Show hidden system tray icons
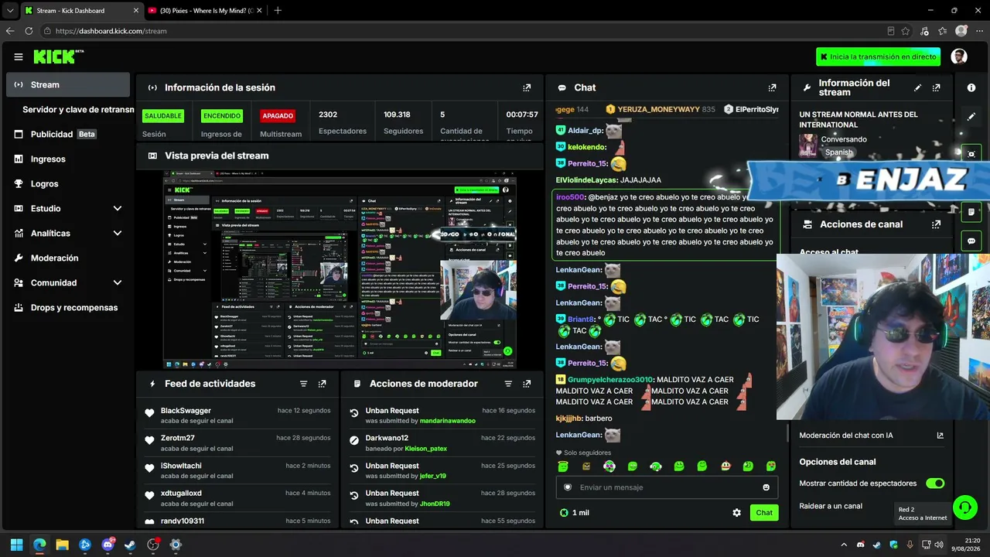990x557 pixels. tap(844, 545)
